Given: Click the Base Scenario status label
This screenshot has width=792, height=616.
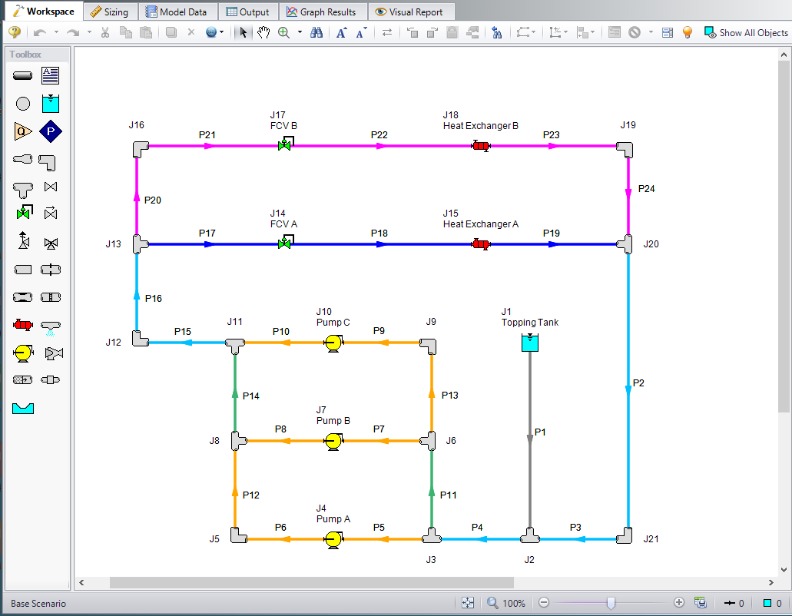Looking at the screenshot, I should pyautogui.click(x=38, y=604).
